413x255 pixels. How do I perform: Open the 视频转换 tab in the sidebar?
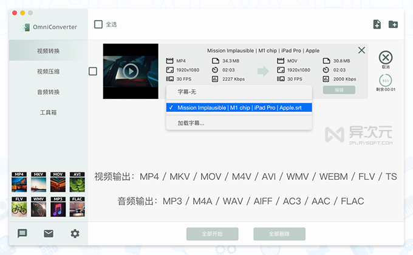[49, 51]
